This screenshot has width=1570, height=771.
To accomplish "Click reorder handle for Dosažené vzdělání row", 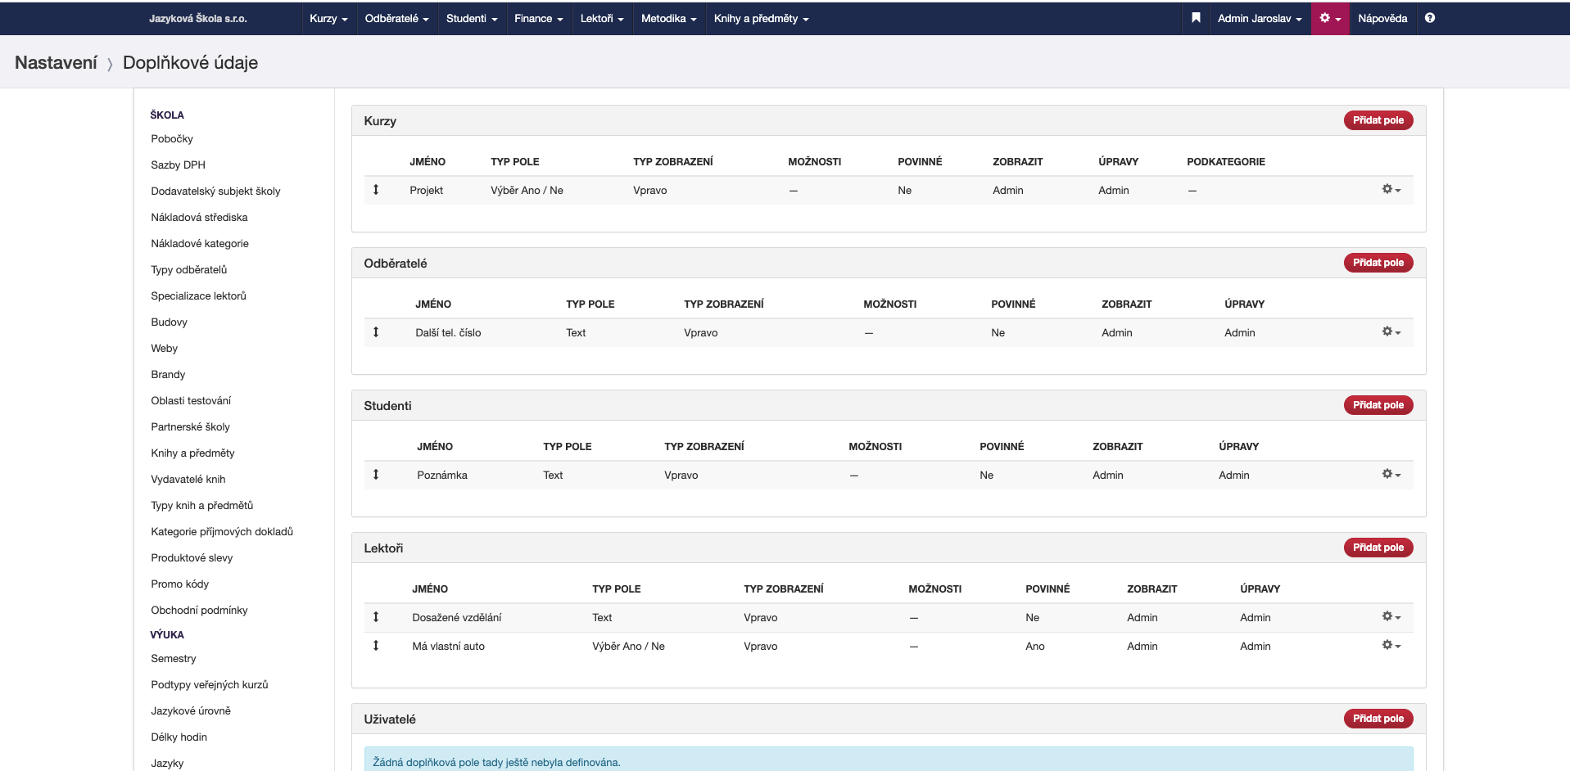I will coord(376,617).
